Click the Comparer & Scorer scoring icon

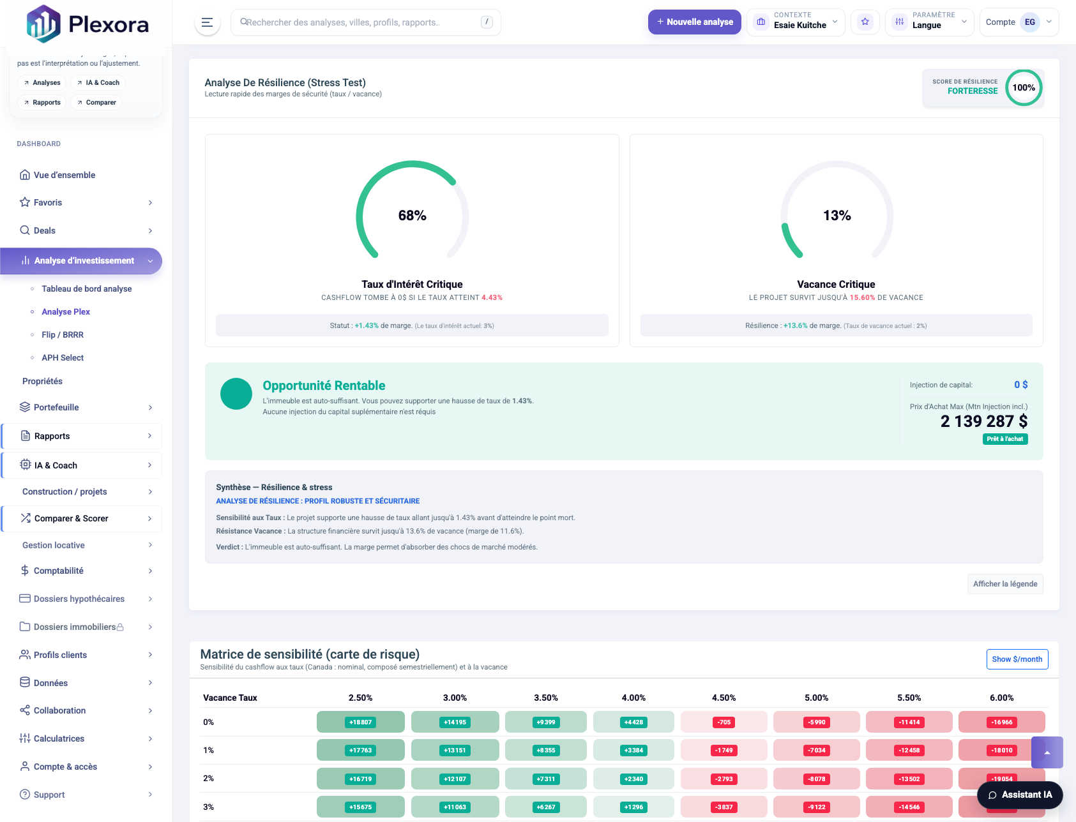tap(24, 518)
